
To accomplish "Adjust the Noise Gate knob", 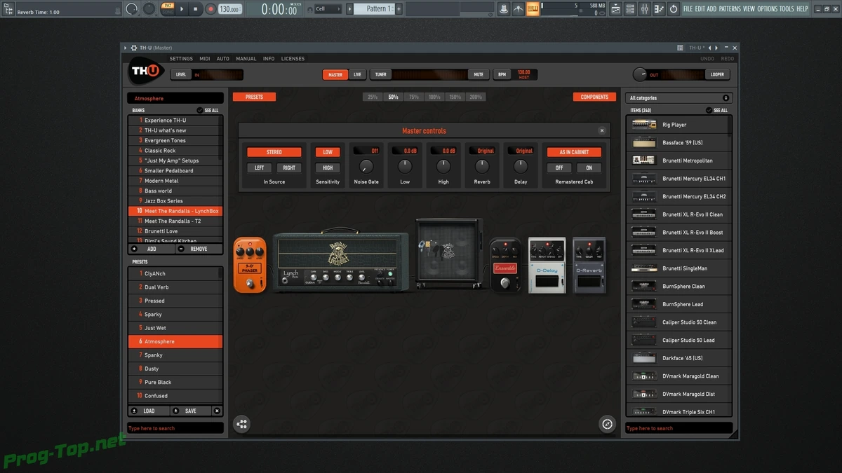I will pyautogui.click(x=366, y=167).
